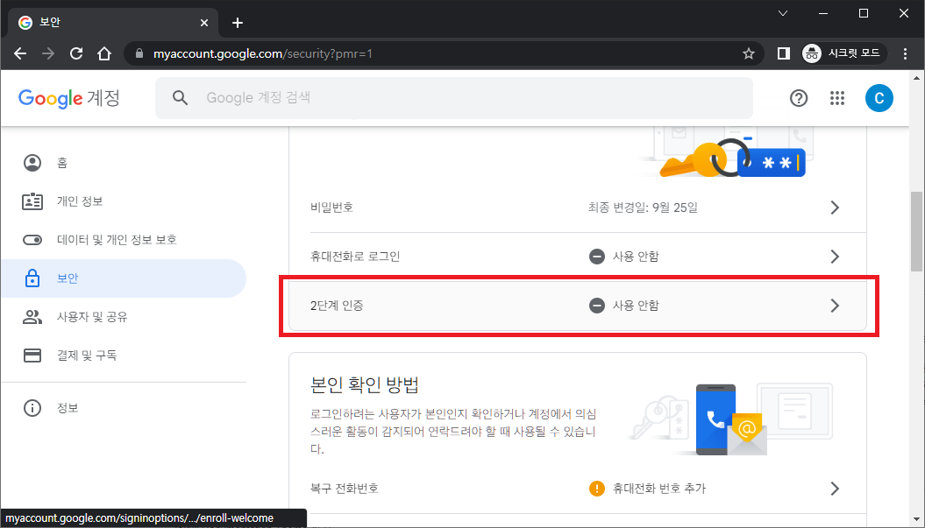
Task: Click the page vertical scrollbar thumb
Action: click(917, 231)
